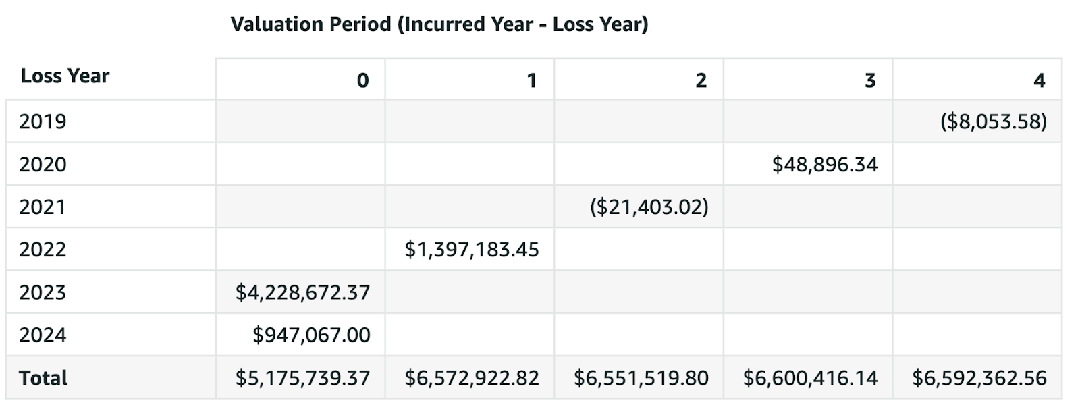This screenshot has width=1080, height=409.
Task: Select valuation period 4 column header
Action: coord(1039,80)
